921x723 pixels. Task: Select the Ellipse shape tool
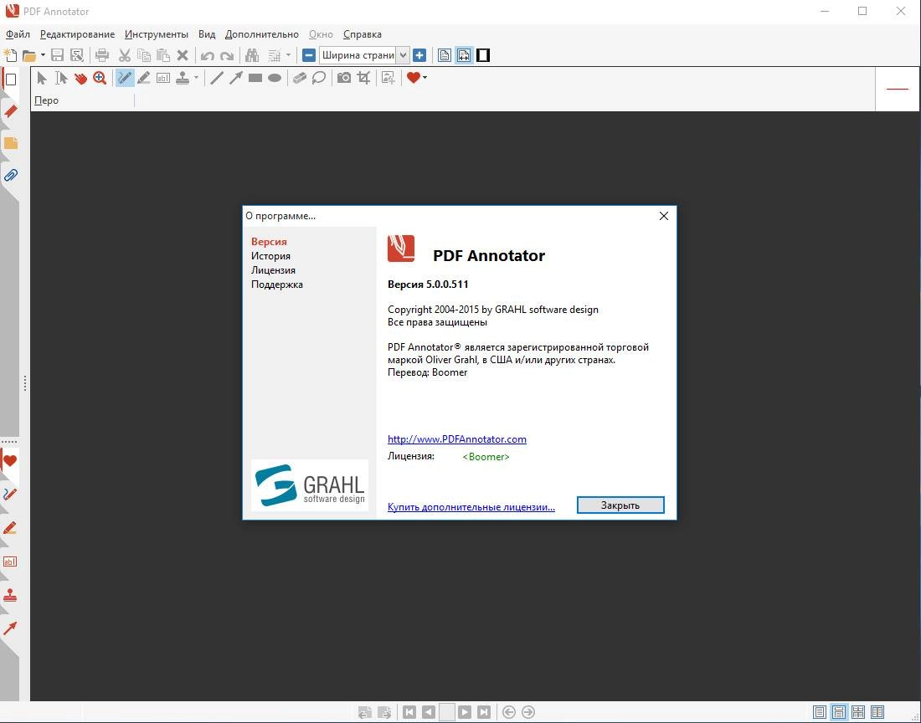click(275, 78)
